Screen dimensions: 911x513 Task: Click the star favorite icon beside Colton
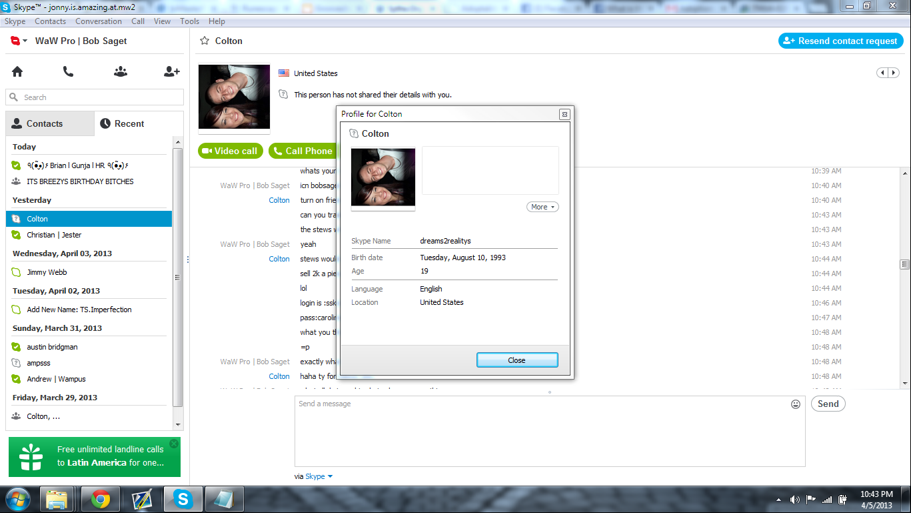tap(205, 41)
